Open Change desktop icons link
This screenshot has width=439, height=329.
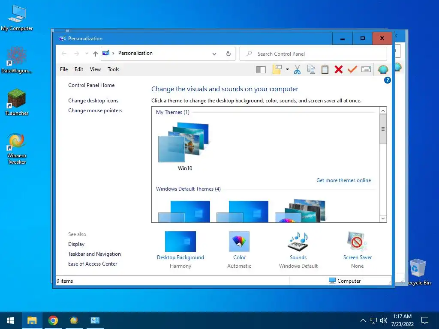coord(93,101)
